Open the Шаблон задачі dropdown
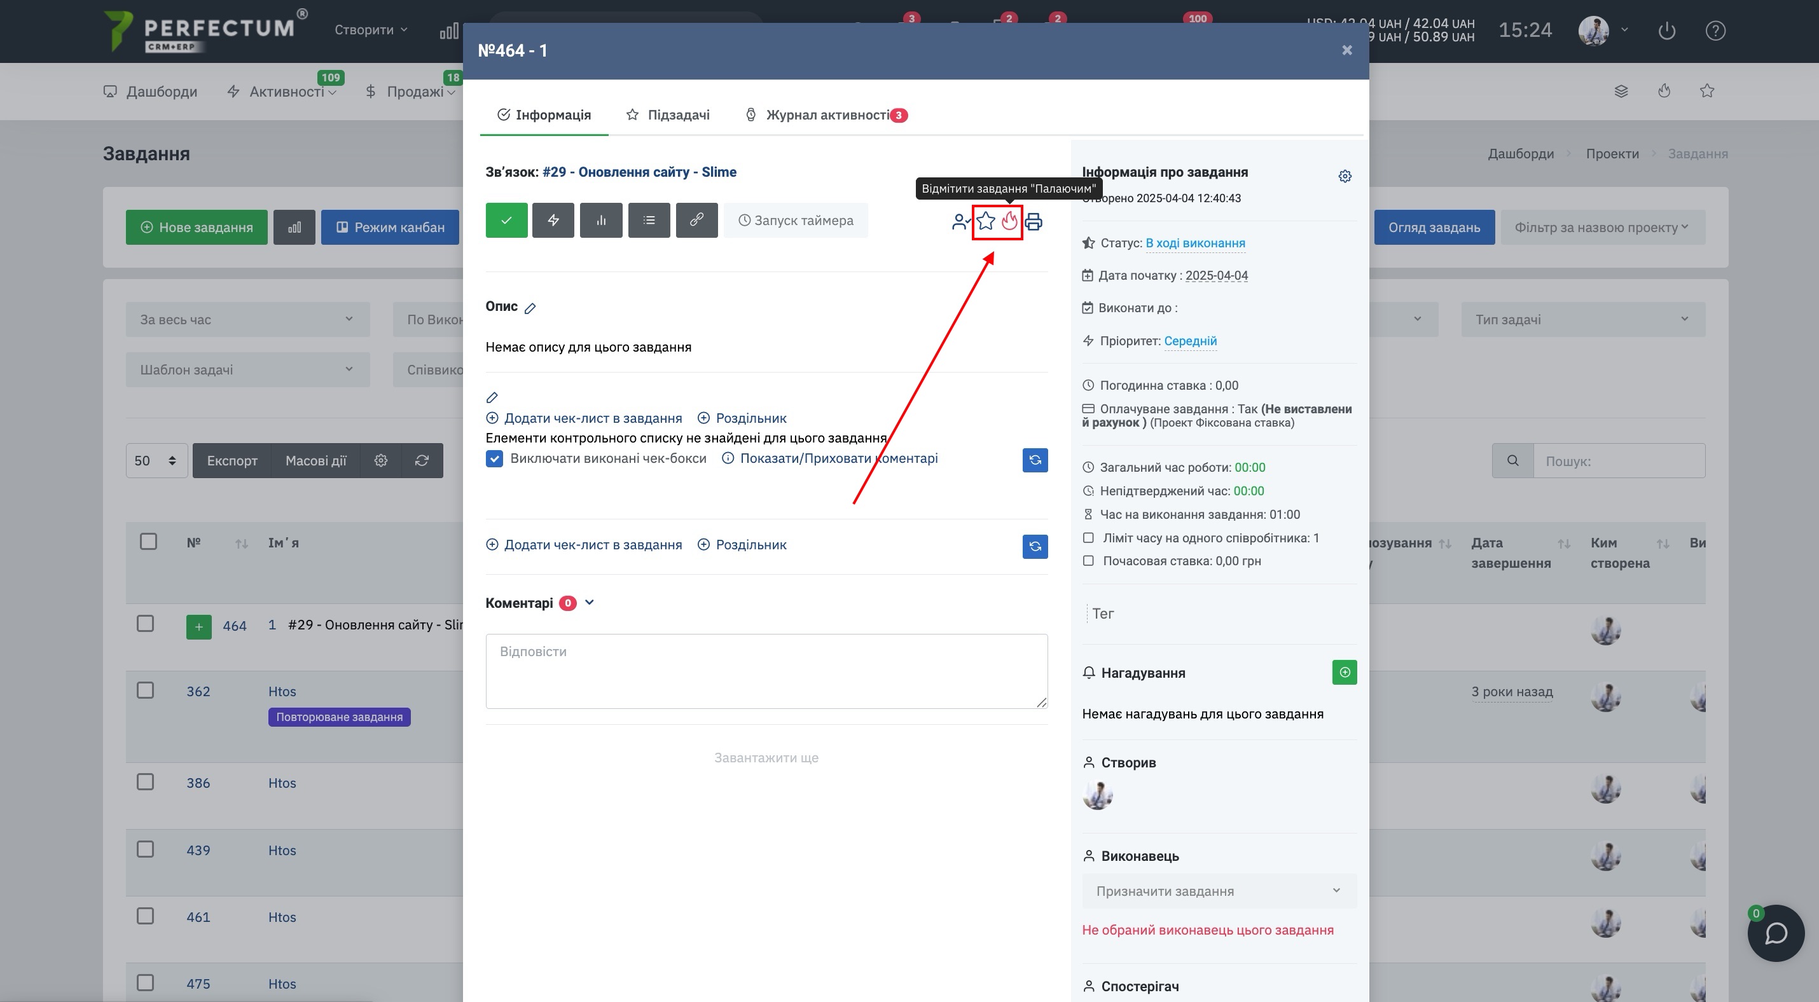 tap(248, 370)
